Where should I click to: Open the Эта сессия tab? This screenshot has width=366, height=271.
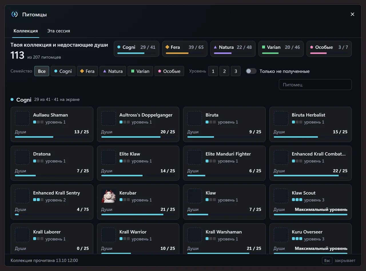(59, 31)
